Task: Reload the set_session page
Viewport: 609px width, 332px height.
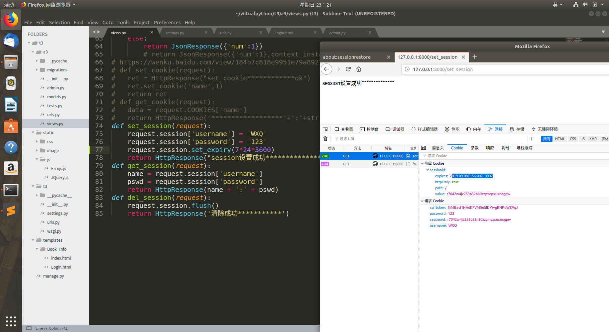Action: pos(348,69)
